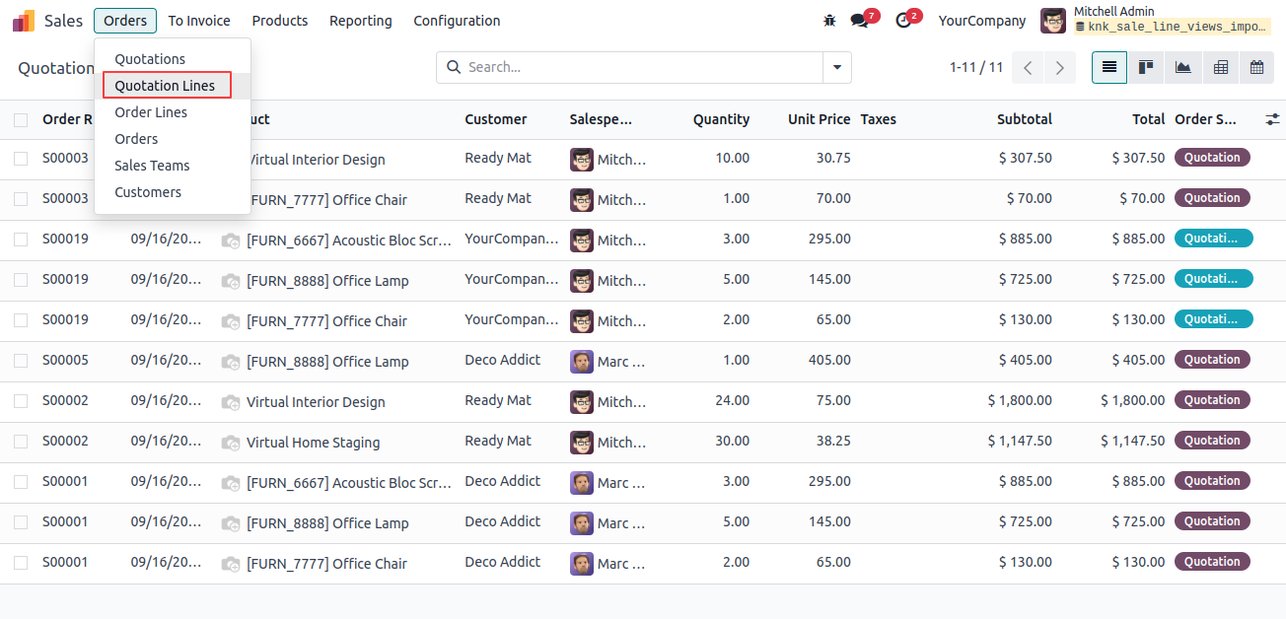The width and height of the screenshot is (1286, 619).
Task: Click product image icon for S00001 Office Chair
Action: tap(231, 564)
